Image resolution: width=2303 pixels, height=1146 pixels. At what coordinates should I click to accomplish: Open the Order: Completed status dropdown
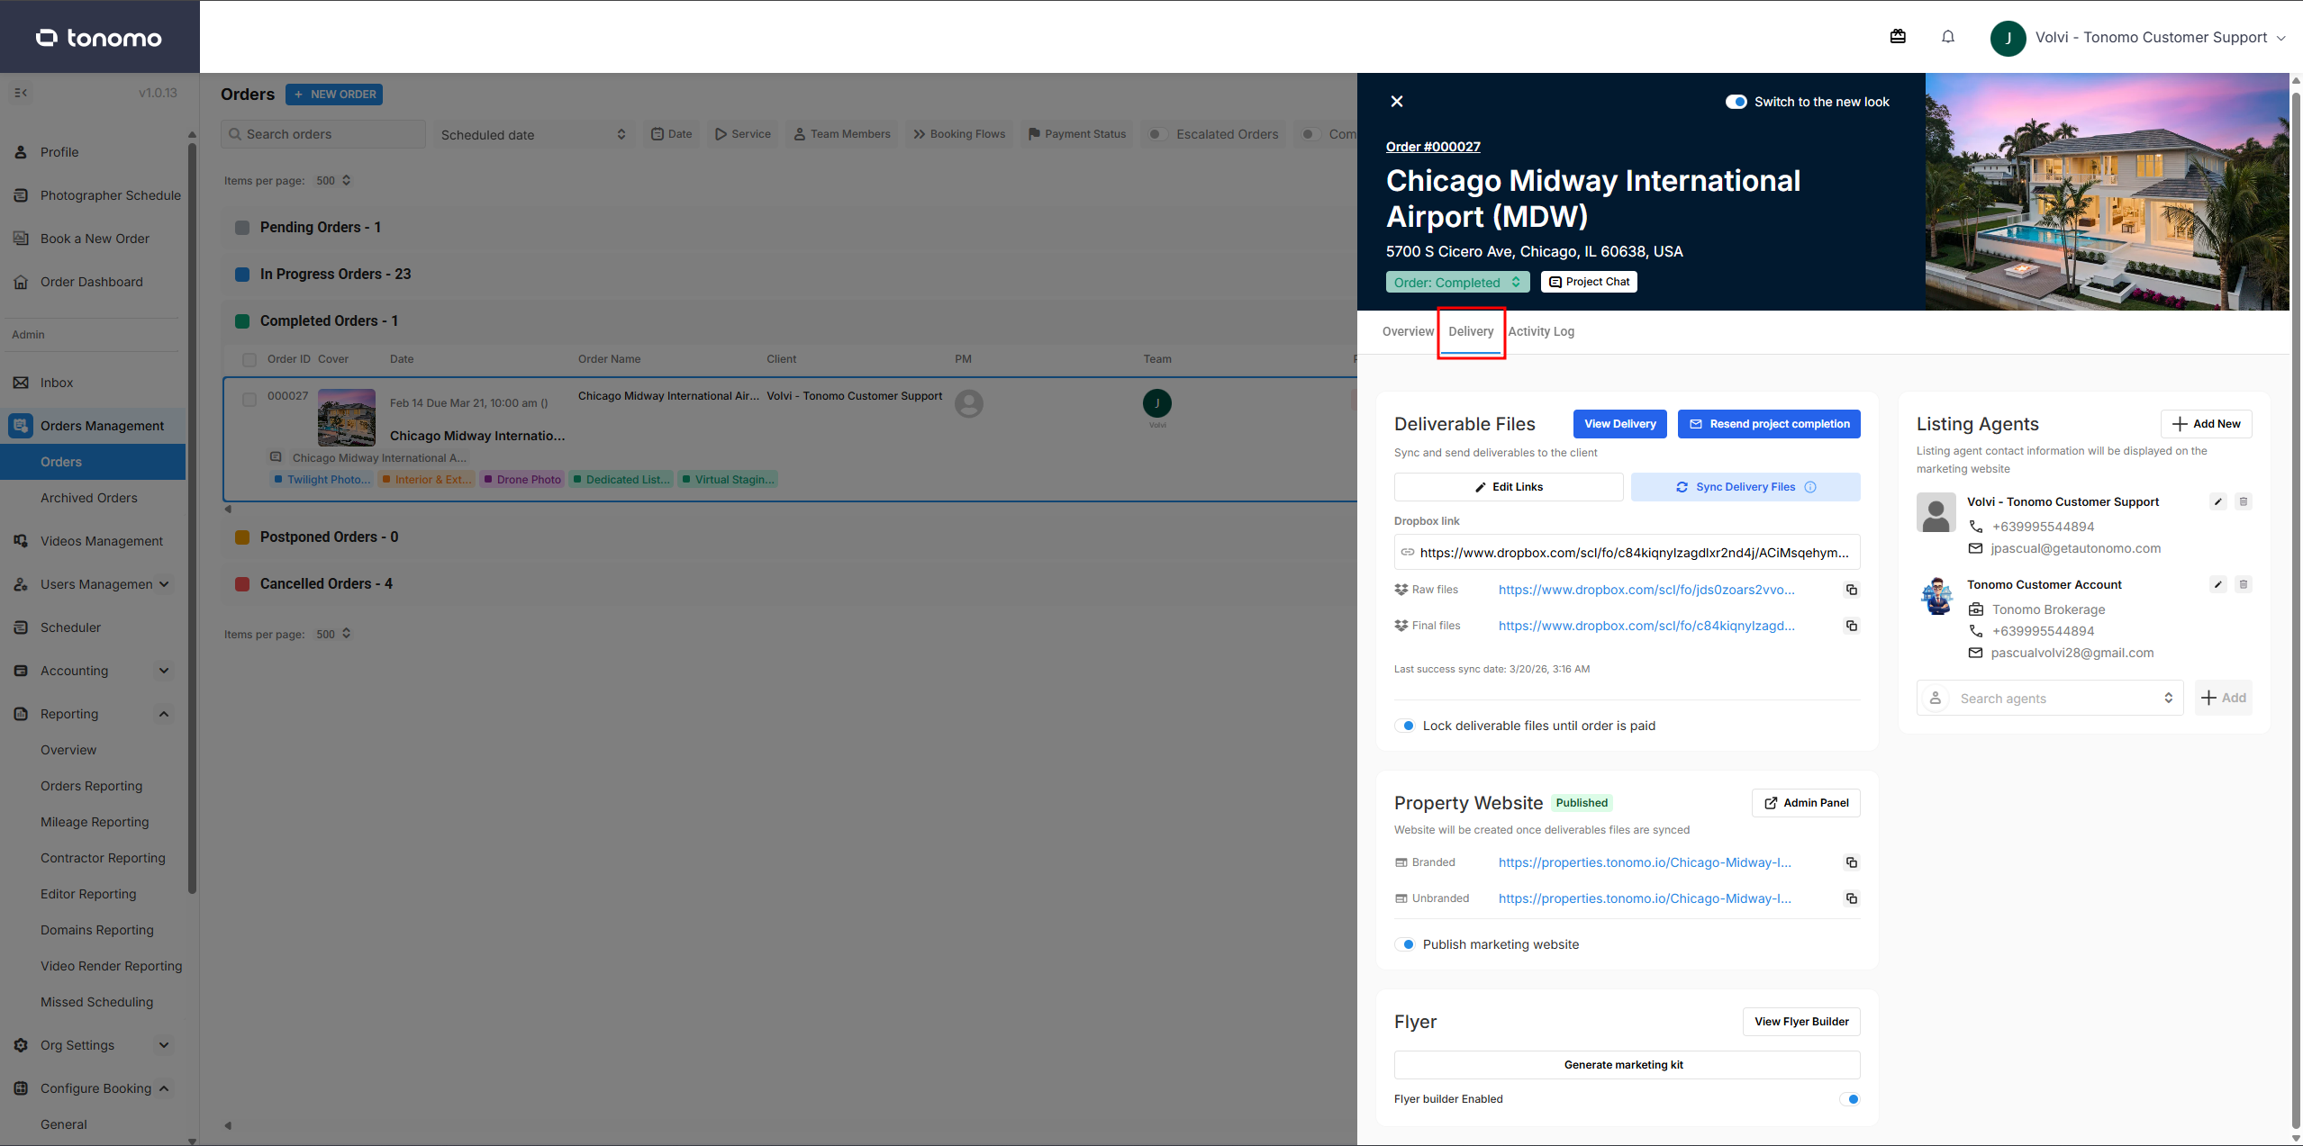tap(1457, 282)
